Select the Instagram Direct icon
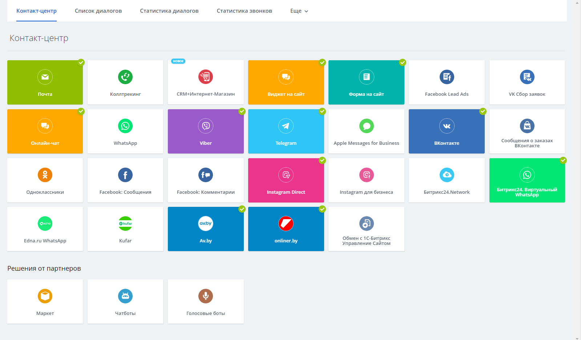 (x=286, y=175)
